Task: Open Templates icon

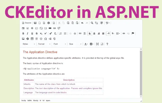Action: point(54,23)
